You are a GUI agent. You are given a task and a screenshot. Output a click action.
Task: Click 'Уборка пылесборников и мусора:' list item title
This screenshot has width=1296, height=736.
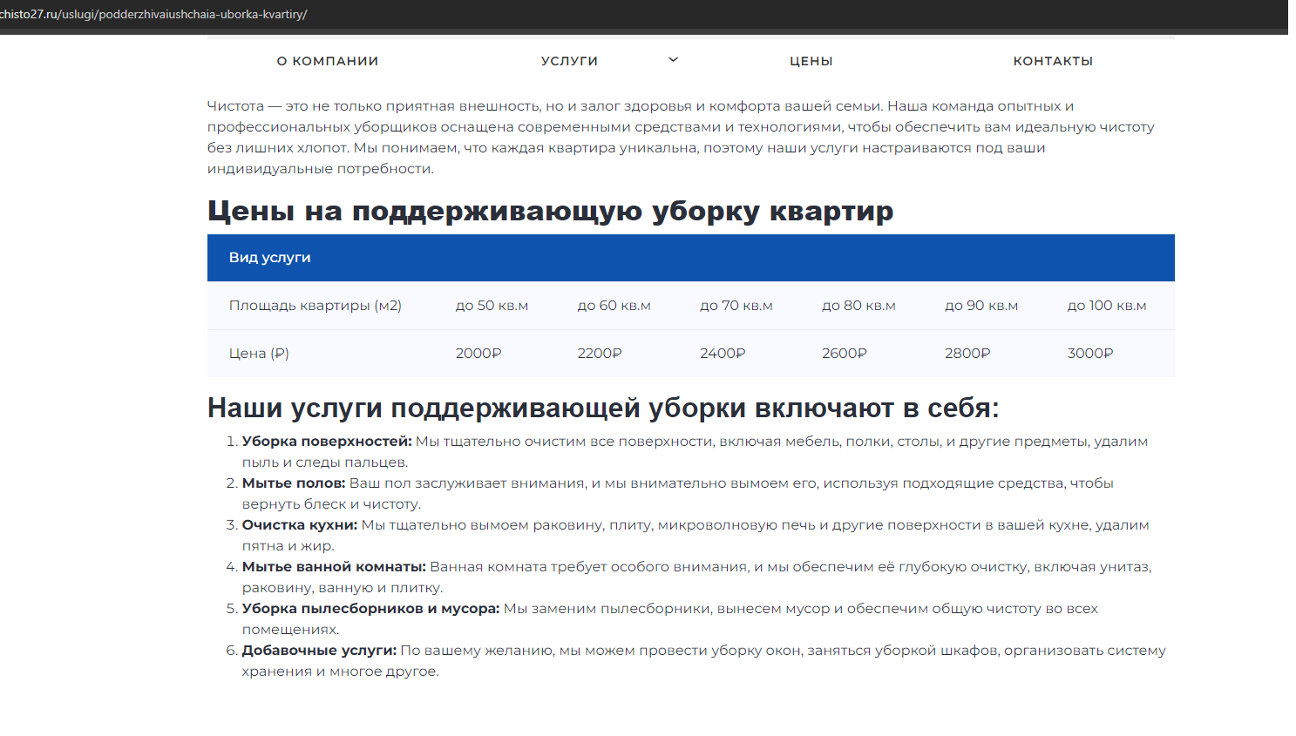point(371,609)
